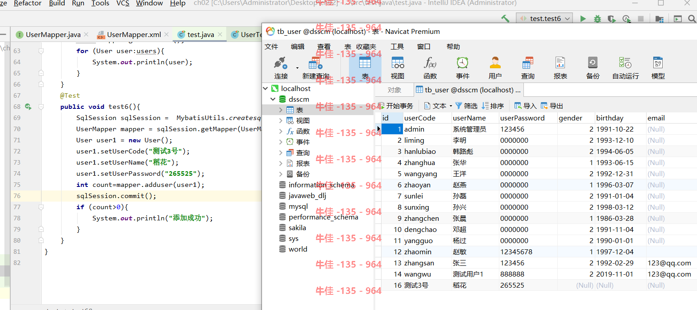Click the 导入 import button
The width and height of the screenshot is (697, 310).
tap(525, 106)
